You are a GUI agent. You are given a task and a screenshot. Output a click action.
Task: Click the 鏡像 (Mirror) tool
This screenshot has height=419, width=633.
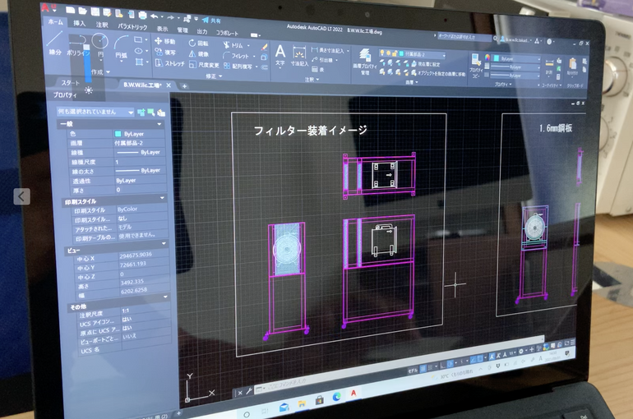click(198, 53)
